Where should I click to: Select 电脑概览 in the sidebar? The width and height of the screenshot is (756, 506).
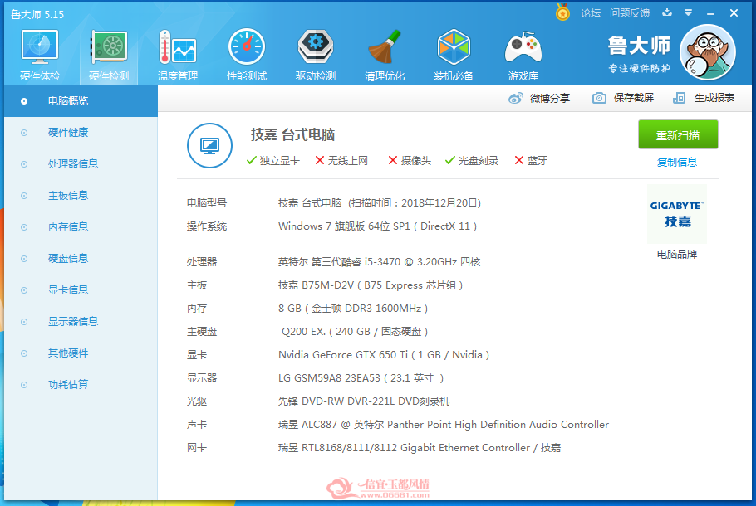pos(81,101)
